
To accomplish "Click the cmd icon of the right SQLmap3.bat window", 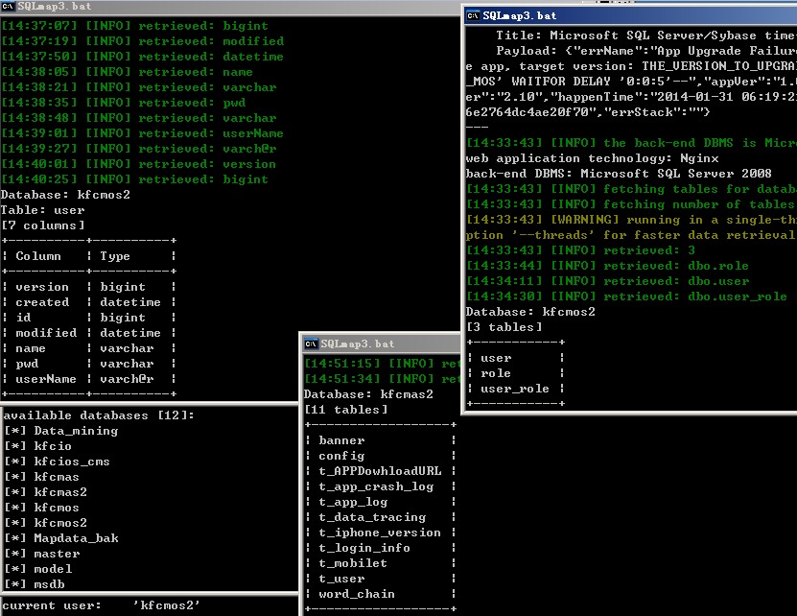I will (473, 15).
